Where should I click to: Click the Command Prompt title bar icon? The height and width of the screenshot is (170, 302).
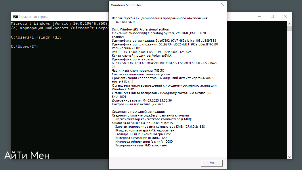16,17
